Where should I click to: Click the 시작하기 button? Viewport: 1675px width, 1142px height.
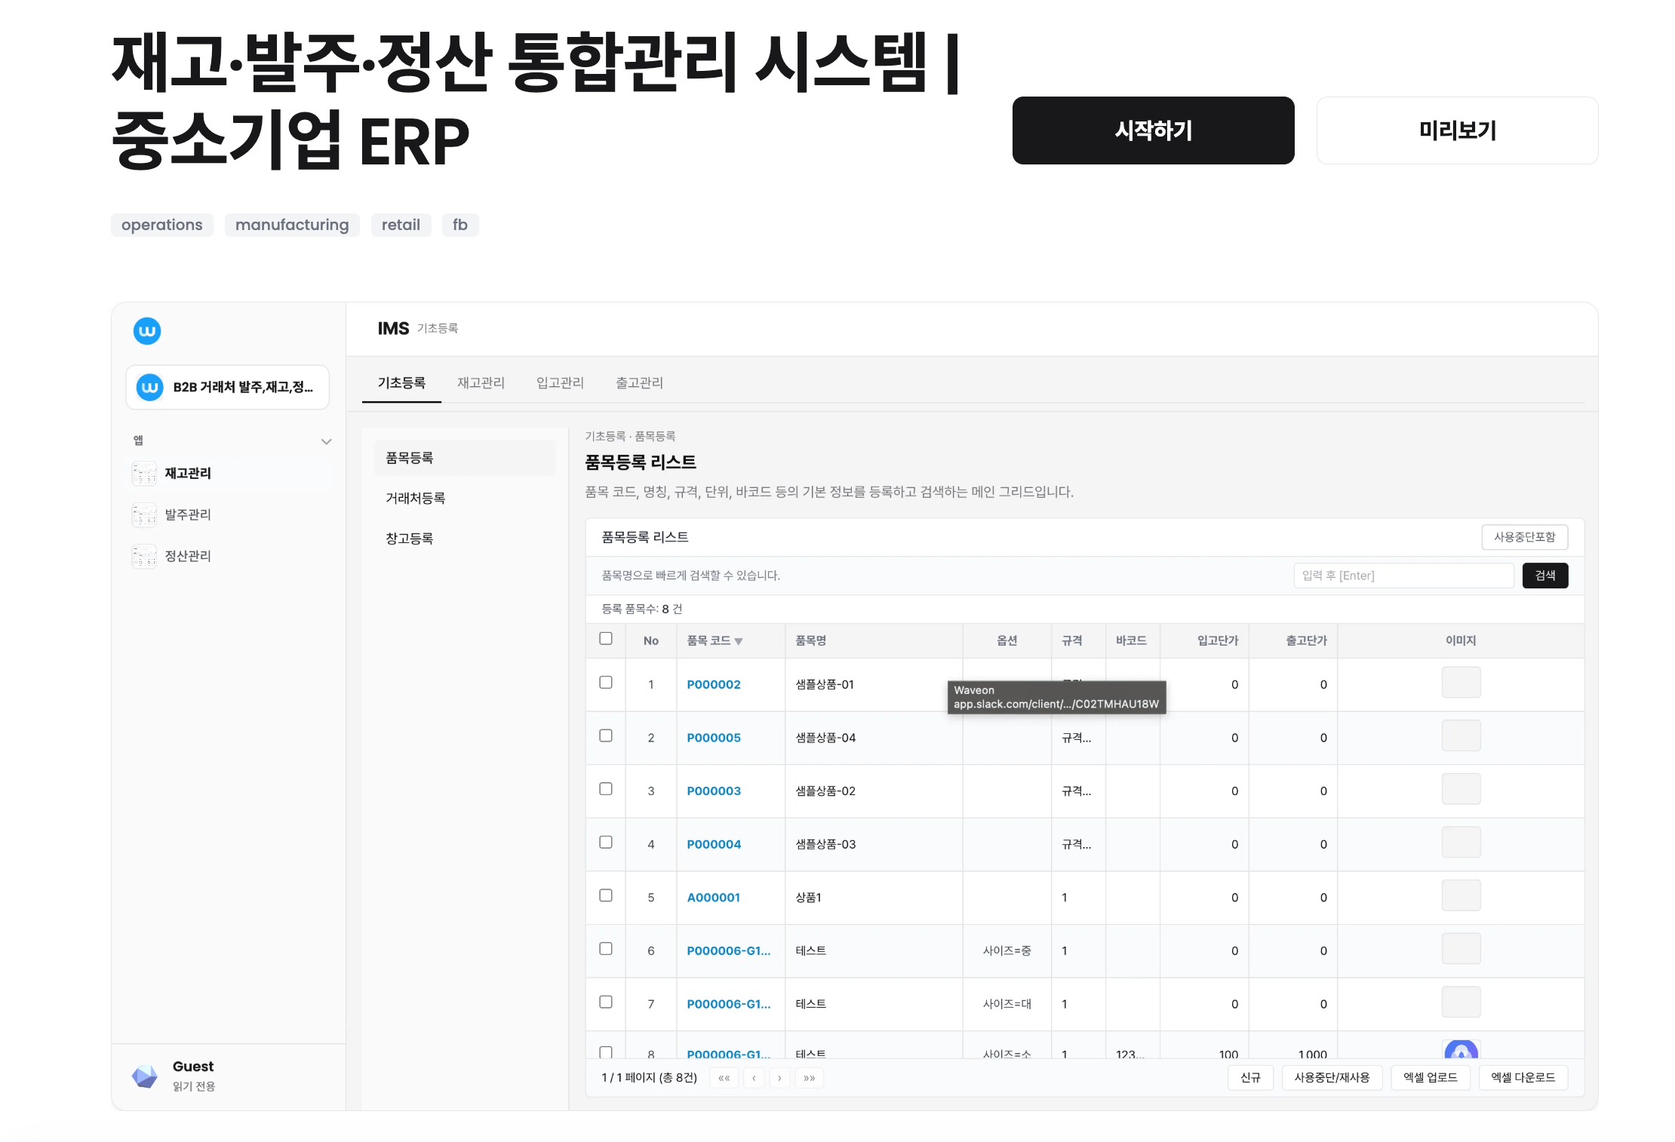(x=1152, y=130)
